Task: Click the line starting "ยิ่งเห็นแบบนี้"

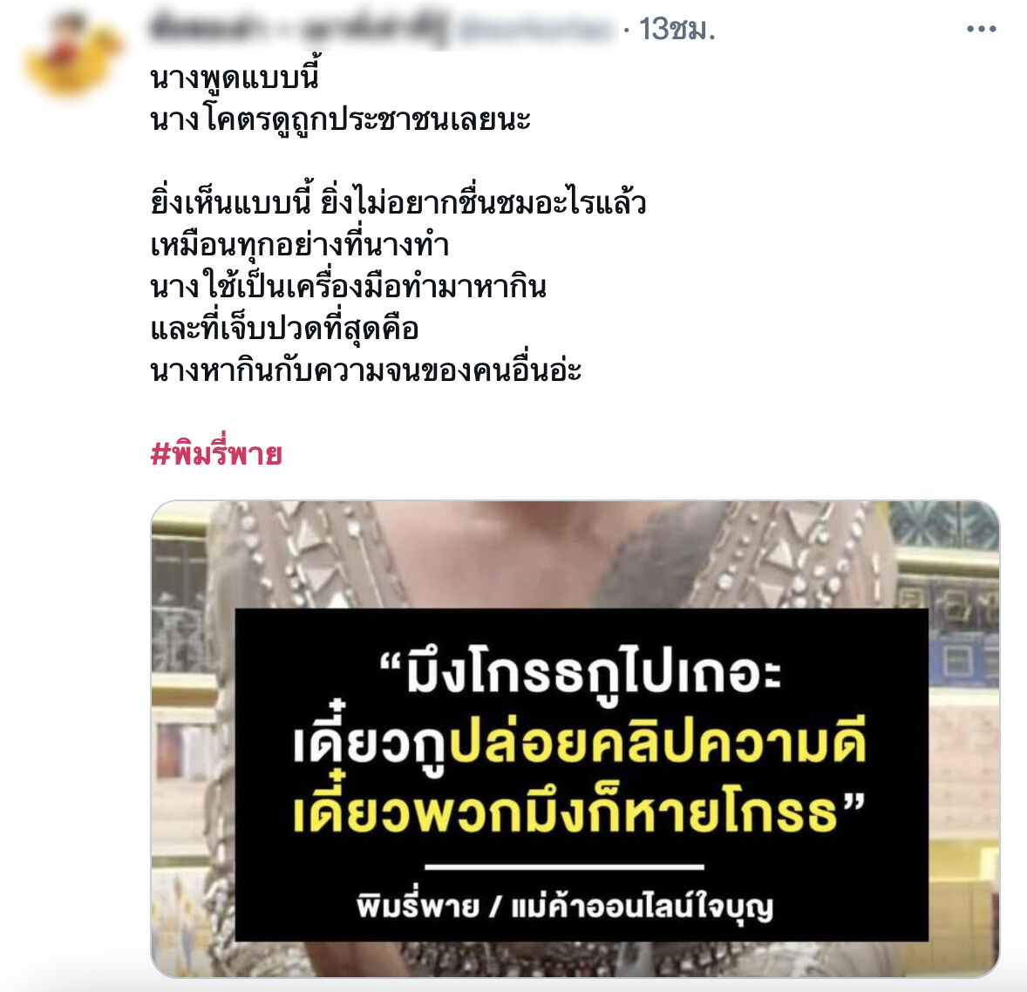Action: coord(398,201)
